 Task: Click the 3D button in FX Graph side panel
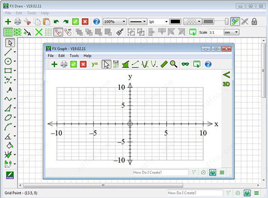pos(226,84)
